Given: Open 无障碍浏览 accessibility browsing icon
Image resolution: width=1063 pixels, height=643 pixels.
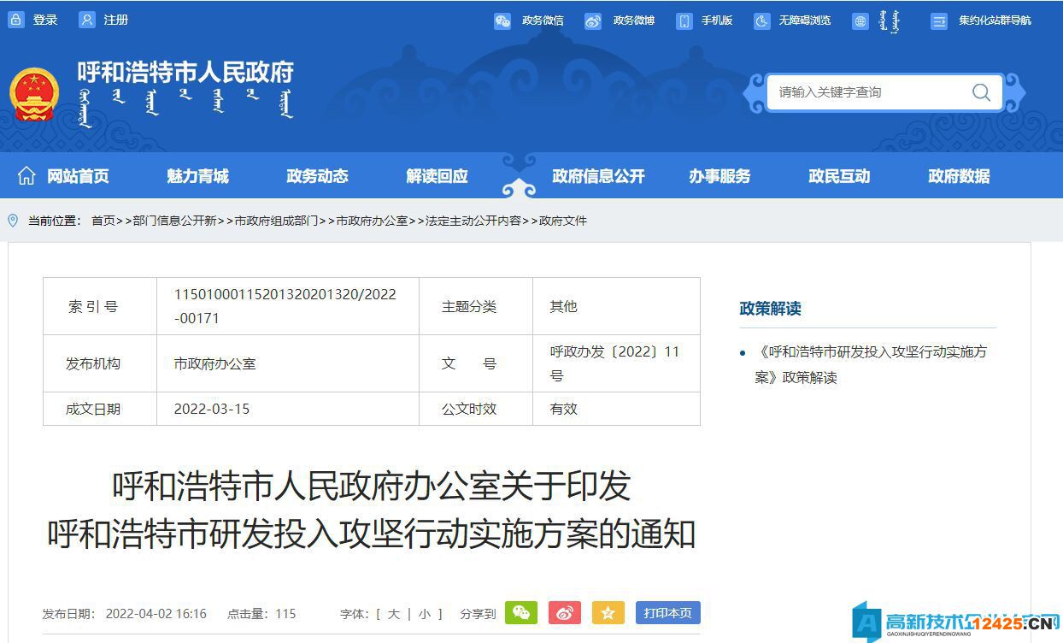Looking at the screenshot, I should click(761, 21).
